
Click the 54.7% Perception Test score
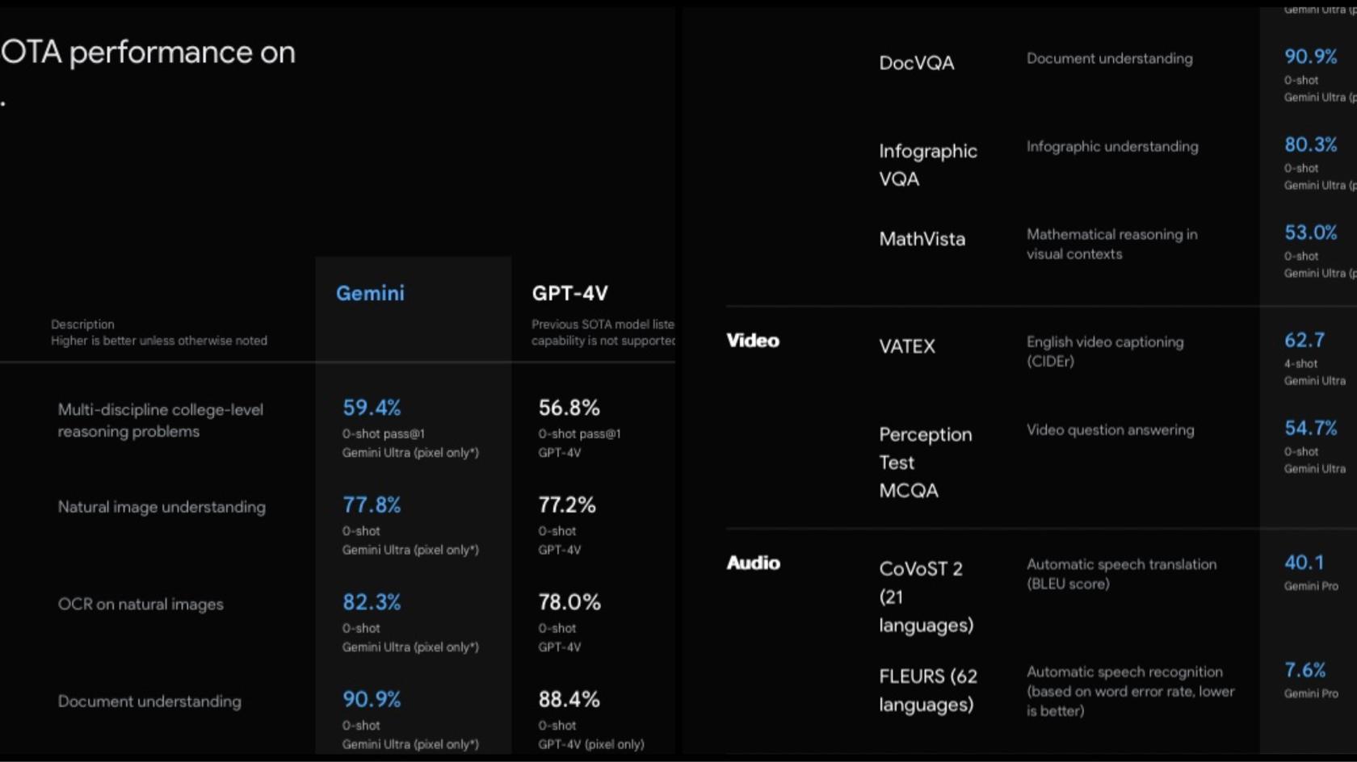(1311, 428)
